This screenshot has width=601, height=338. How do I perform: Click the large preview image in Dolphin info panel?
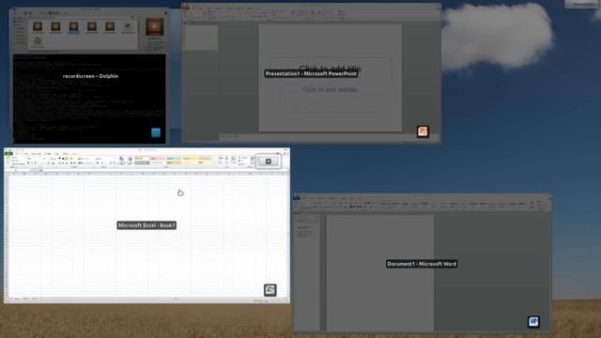tap(154, 27)
